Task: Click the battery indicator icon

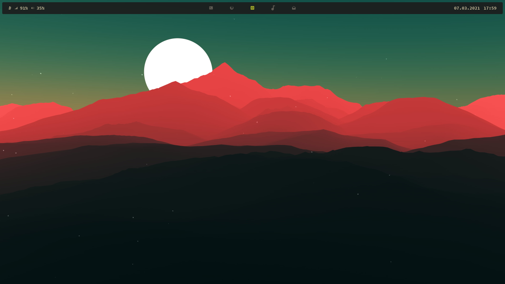Action: click(33, 8)
